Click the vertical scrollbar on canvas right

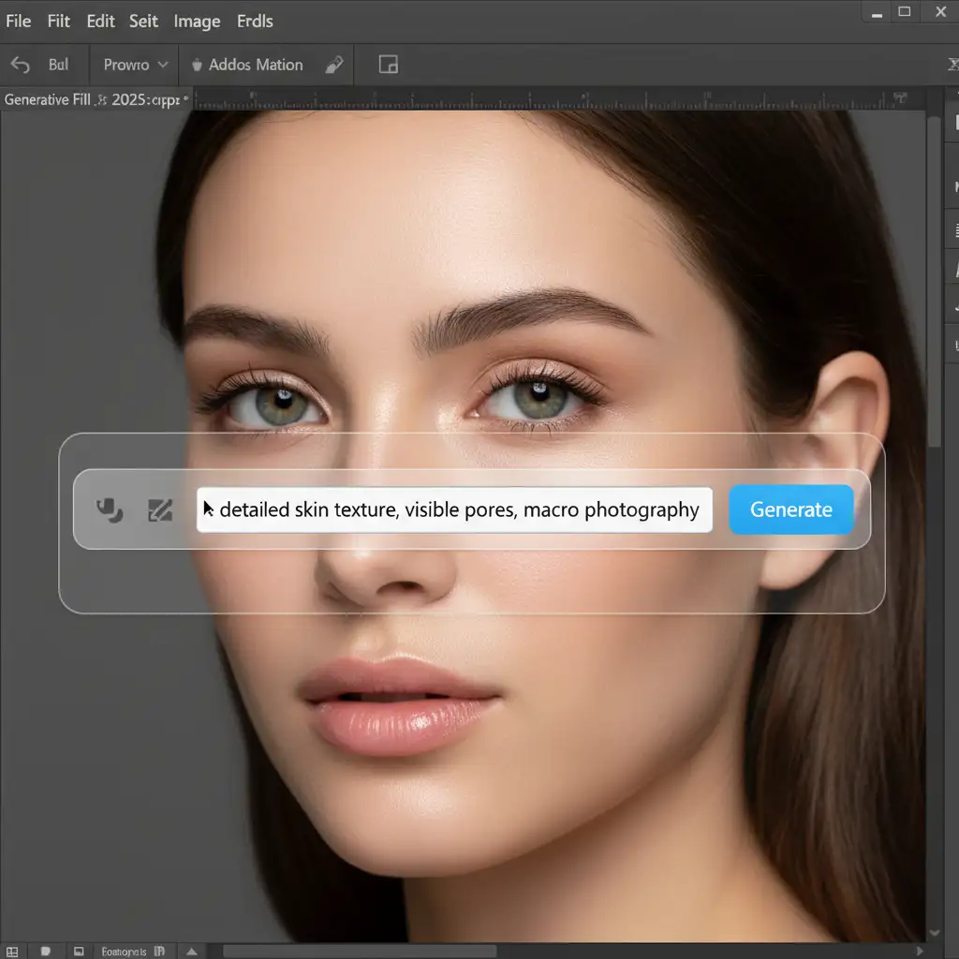pos(934,281)
